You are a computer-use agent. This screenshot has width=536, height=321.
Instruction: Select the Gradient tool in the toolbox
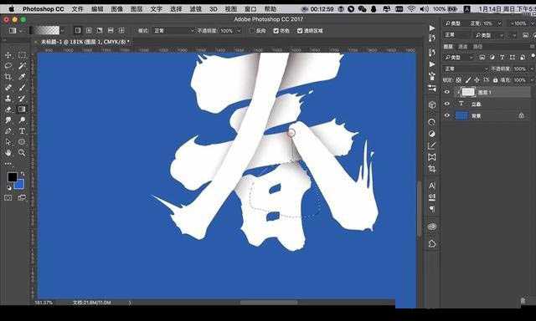pos(22,110)
